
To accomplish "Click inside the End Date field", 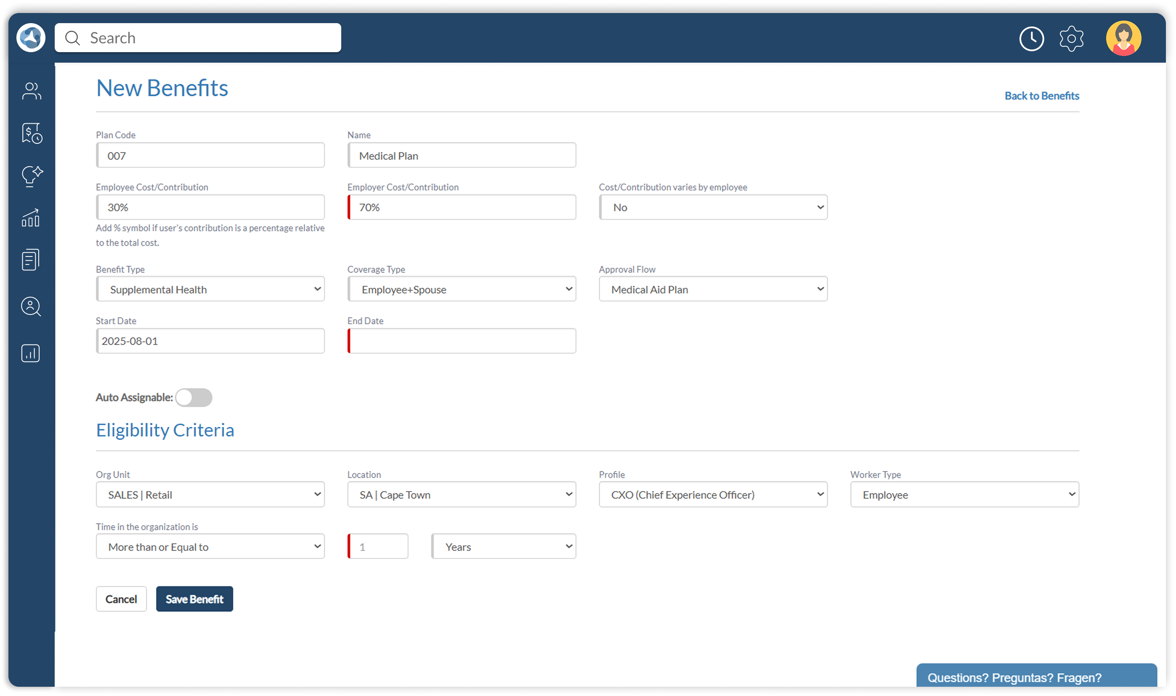I will [x=462, y=341].
